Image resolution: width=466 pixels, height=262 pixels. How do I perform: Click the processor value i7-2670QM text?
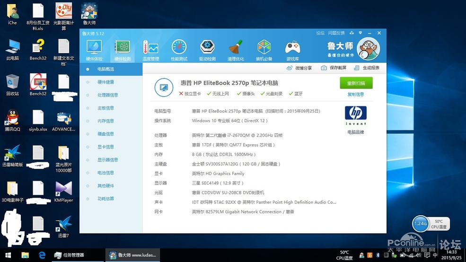(237, 135)
